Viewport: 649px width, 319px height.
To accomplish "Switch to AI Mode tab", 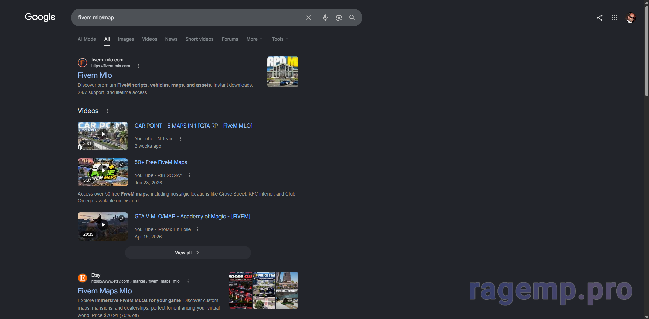I will 87,39.
